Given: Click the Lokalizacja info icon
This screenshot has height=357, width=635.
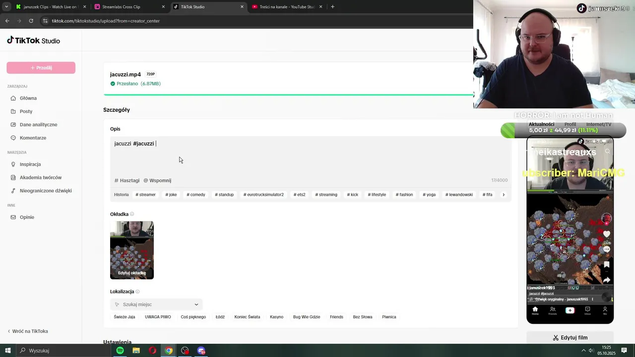Looking at the screenshot, I should pos(138,292).
